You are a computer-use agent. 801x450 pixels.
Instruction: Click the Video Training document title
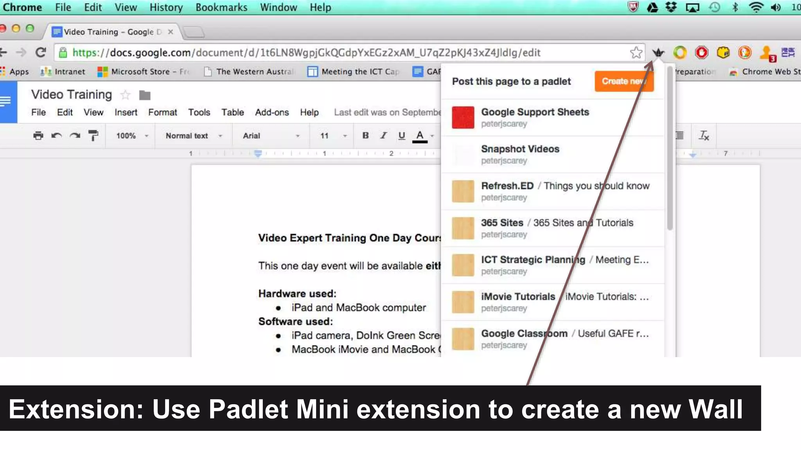pos(72,95)
